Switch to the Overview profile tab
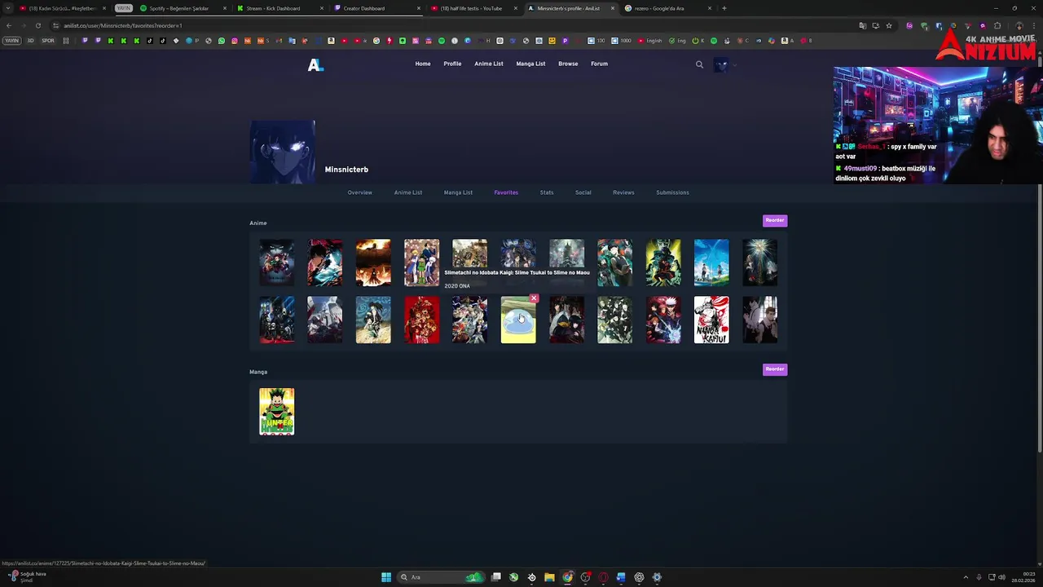The width and height of the screenshot is (1043, 587). point(359,192)
